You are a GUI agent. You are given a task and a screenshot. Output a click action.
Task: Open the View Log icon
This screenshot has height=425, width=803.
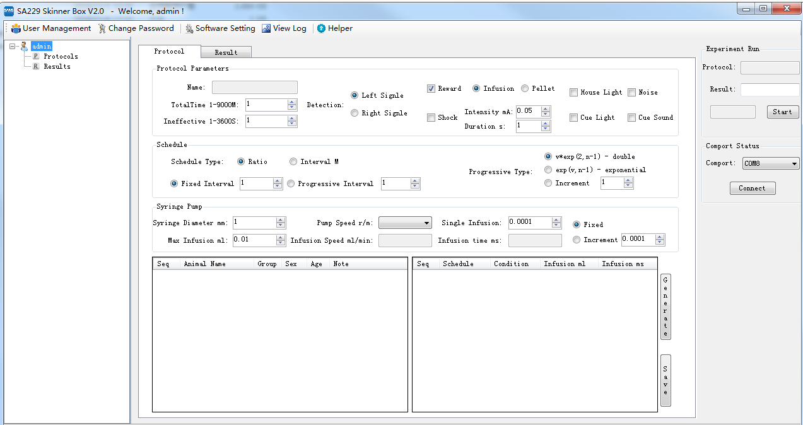coord(266,28)
